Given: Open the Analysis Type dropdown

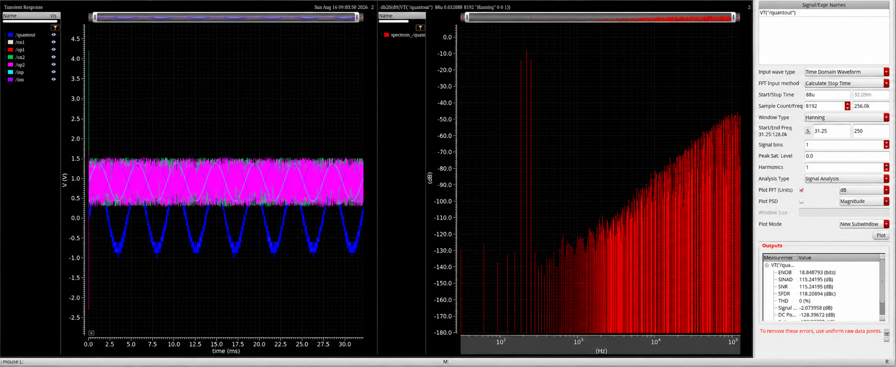Looking at the screenshot, I should (847, 178).
